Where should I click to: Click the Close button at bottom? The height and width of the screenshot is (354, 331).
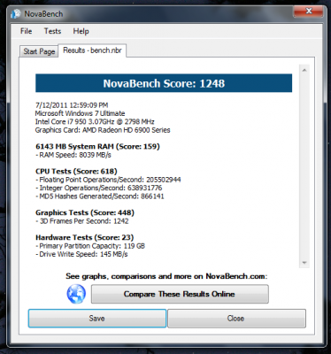click(236, 319)
